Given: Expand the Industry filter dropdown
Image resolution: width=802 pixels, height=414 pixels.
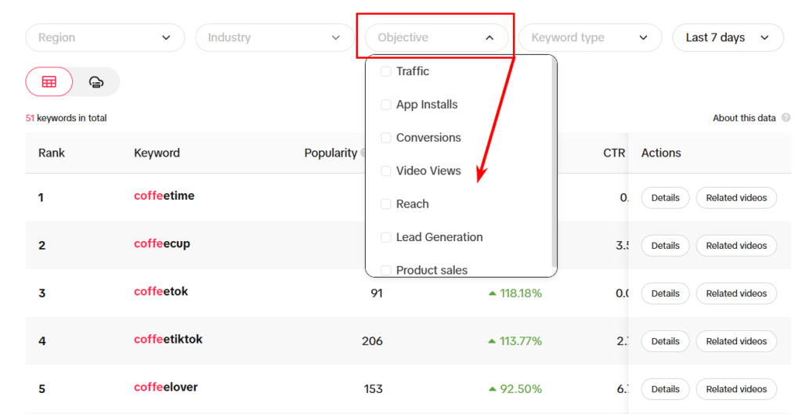Looking at the screenshot, I should click(275, 38).
